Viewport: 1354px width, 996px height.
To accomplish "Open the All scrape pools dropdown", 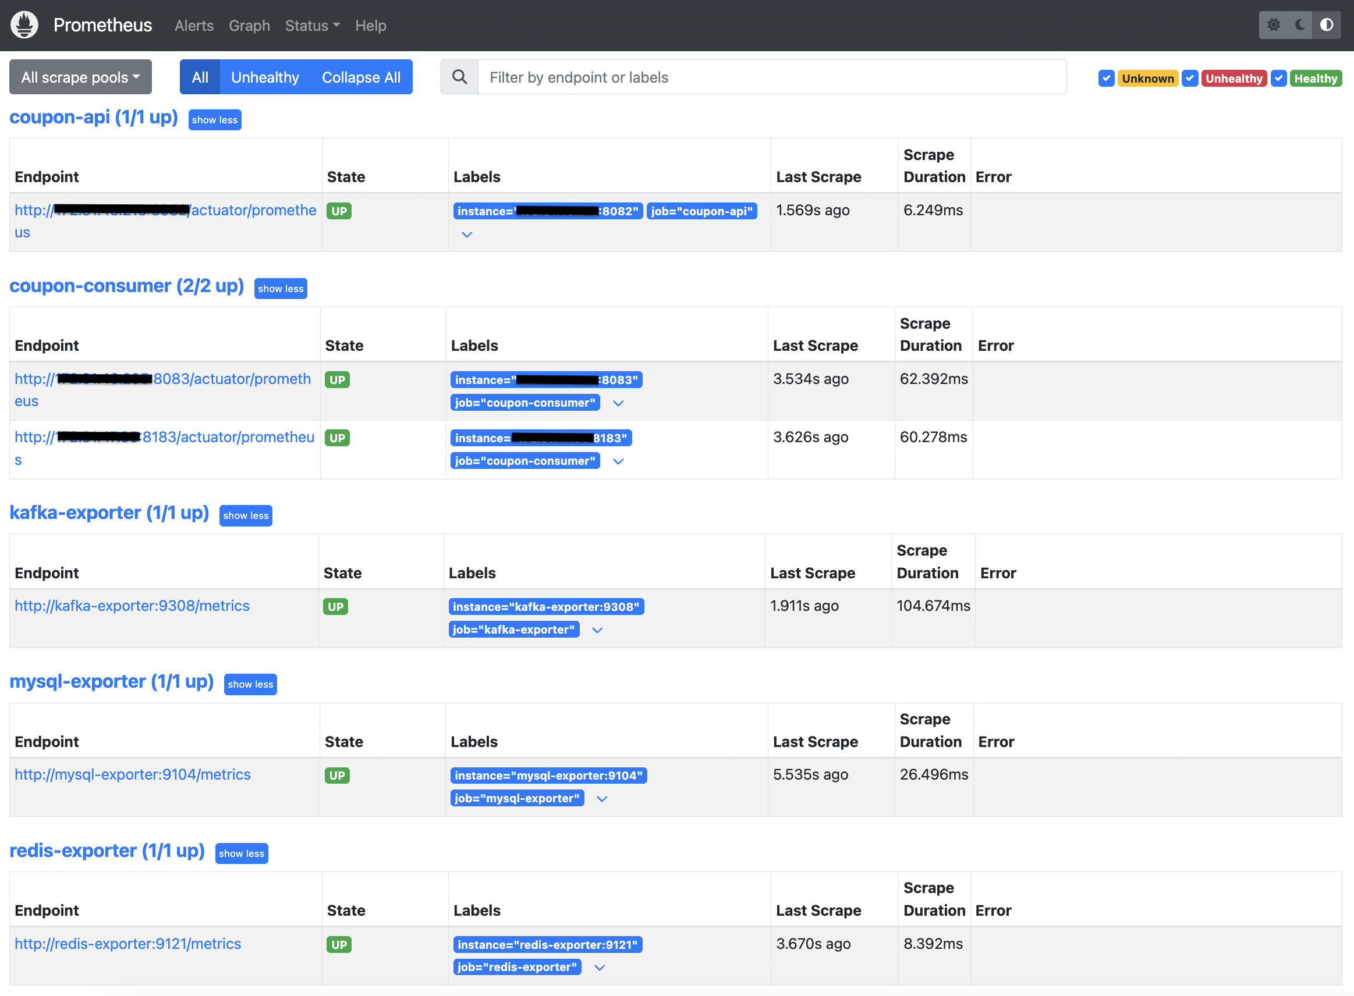I will [x=80, y=77].
